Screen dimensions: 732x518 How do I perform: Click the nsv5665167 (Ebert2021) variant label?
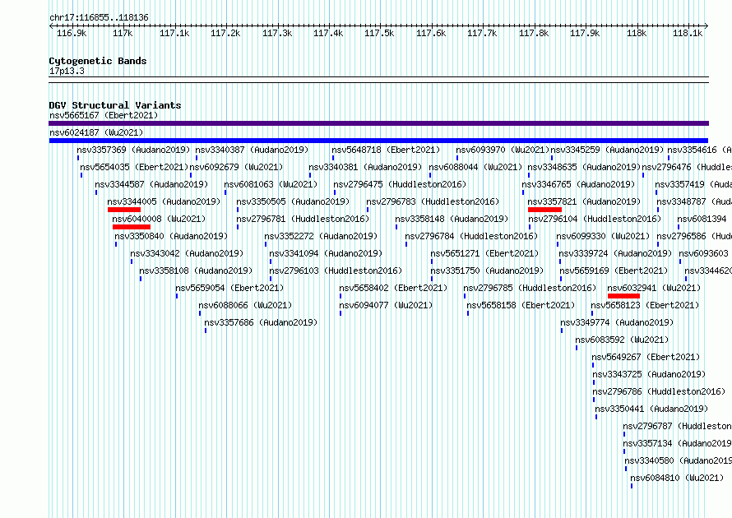point(104,115)
